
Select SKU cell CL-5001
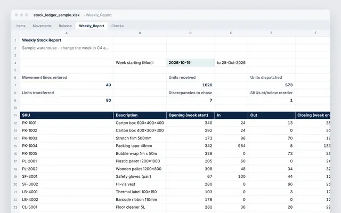[x=67, y=207]
